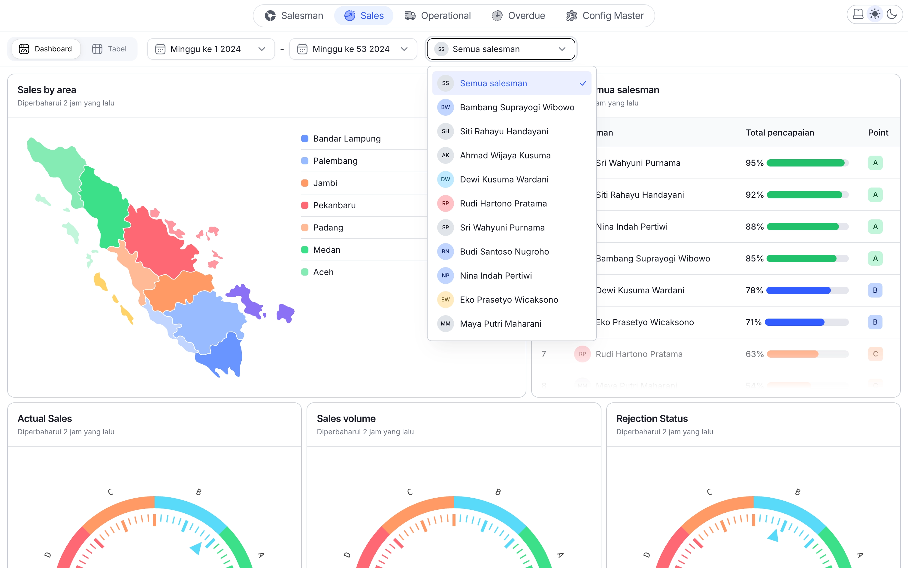The image size is (908, 568).
Task: Click Dewi Kusuma Wardani's 78% progress bar
Action: pos(807,290)
